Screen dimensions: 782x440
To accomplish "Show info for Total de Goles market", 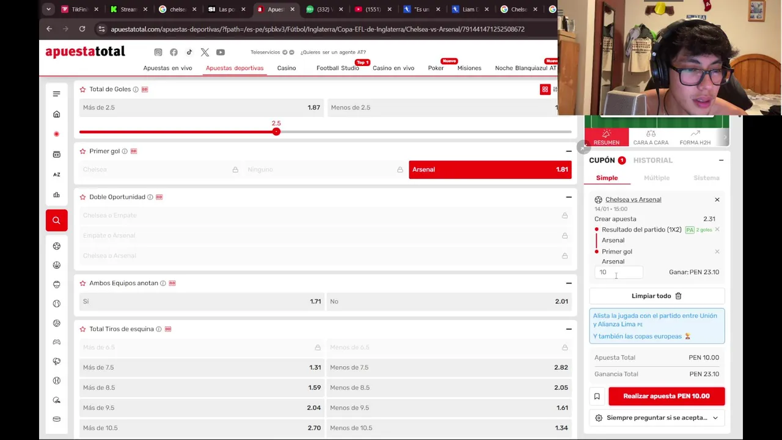I will [x=136, y=89].
